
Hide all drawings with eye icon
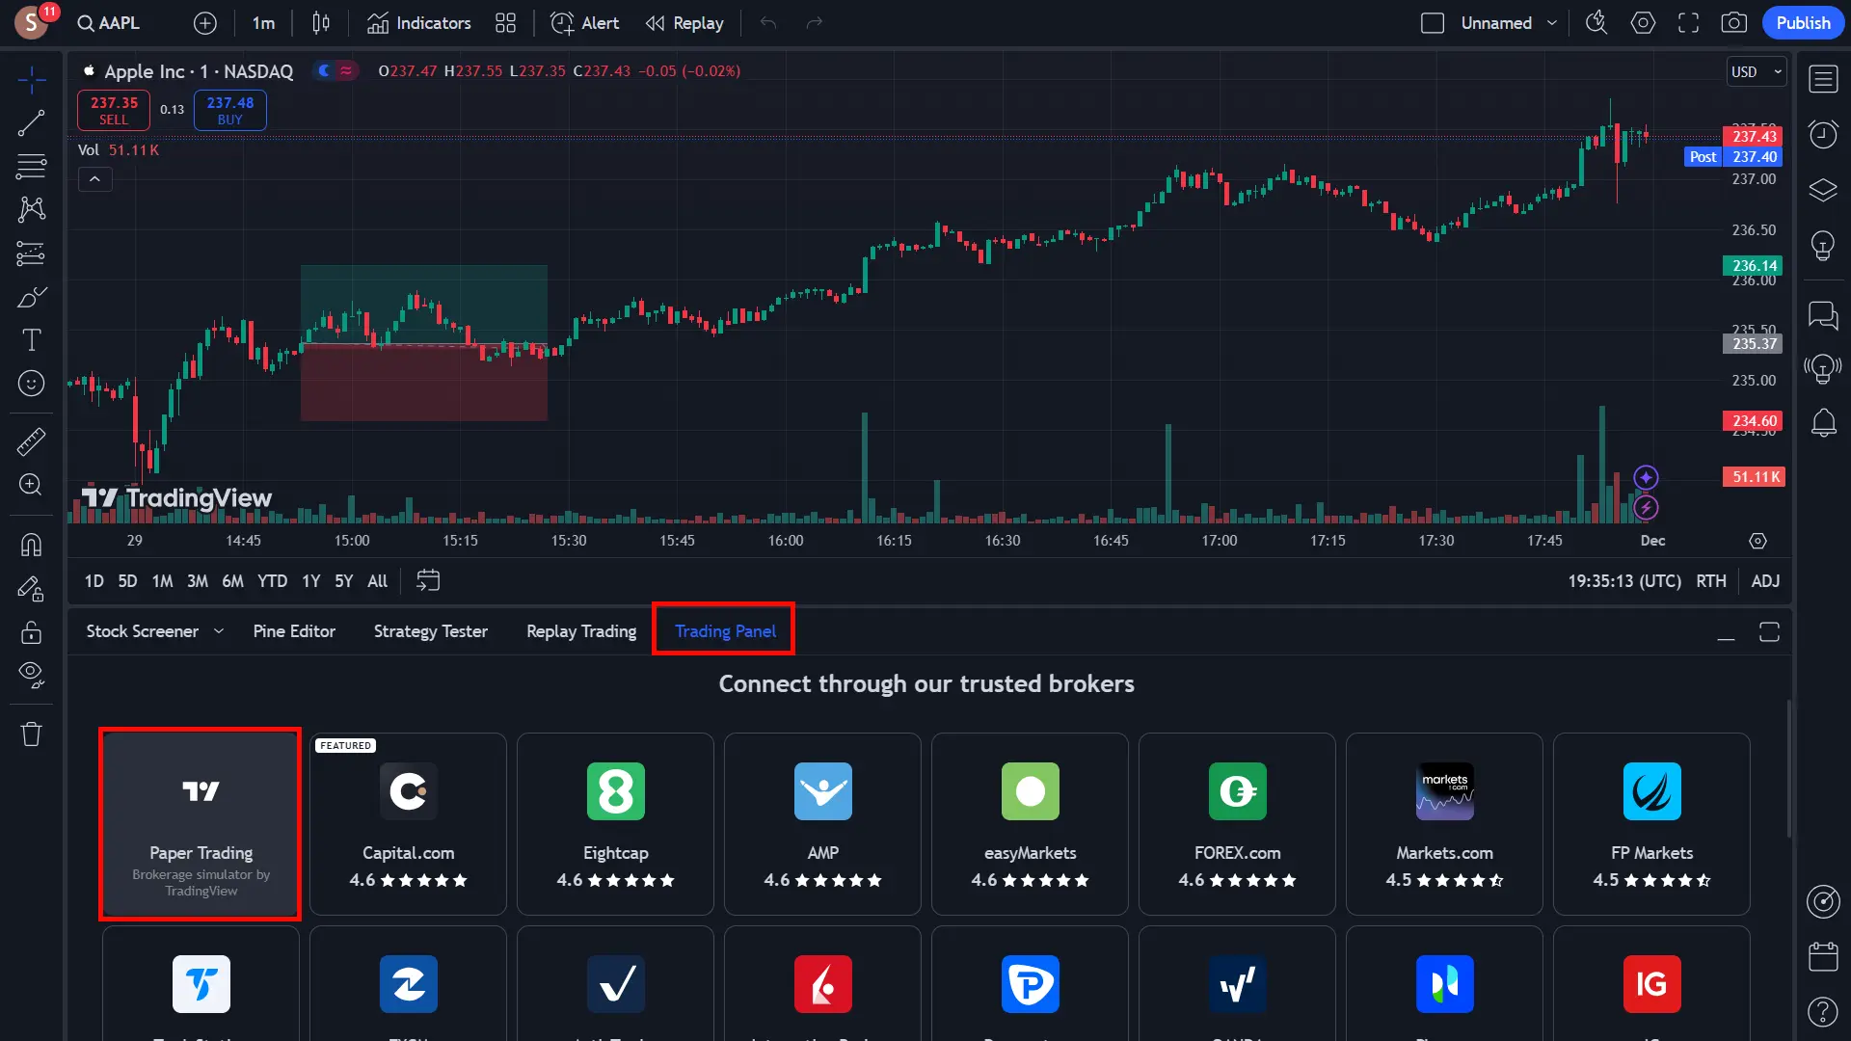(x=31, y=676)
